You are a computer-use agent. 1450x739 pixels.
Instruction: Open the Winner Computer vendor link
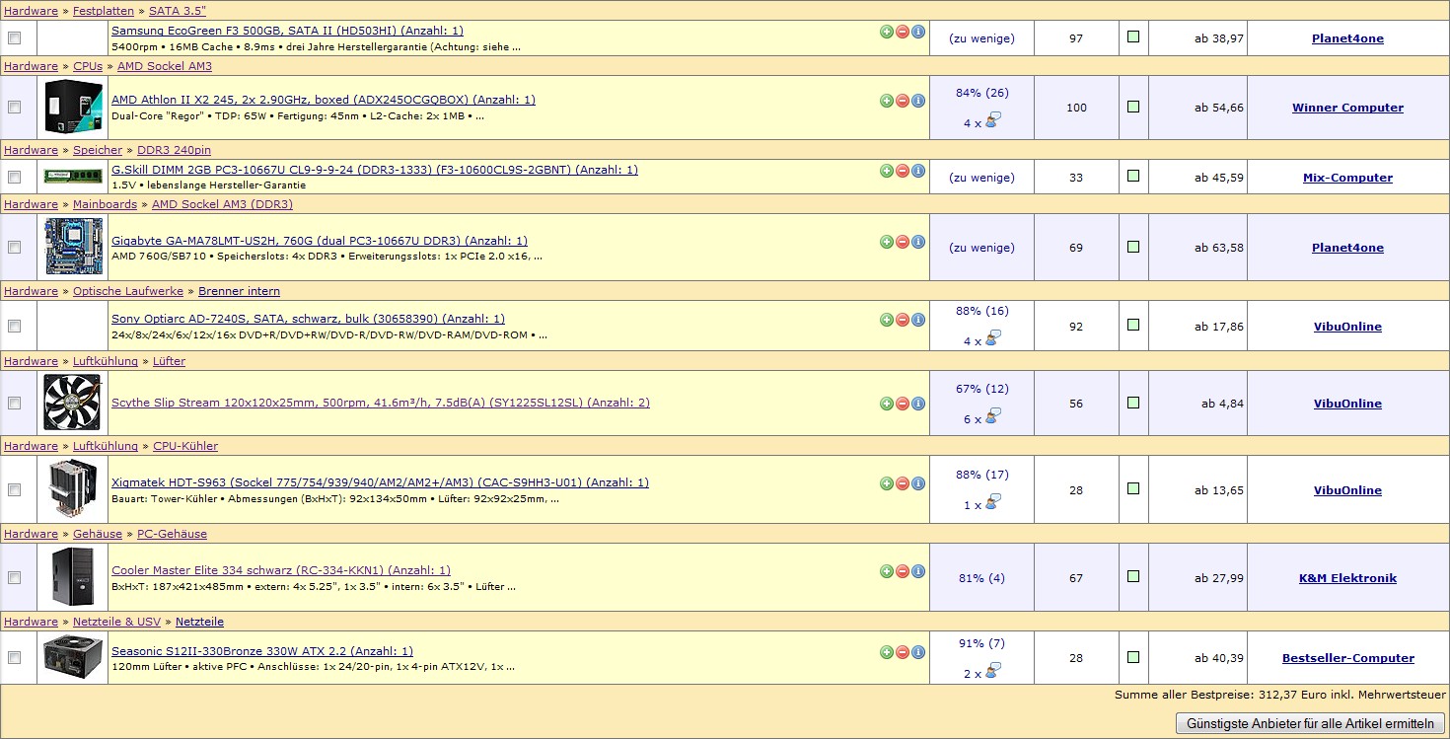coord(1347,108)
